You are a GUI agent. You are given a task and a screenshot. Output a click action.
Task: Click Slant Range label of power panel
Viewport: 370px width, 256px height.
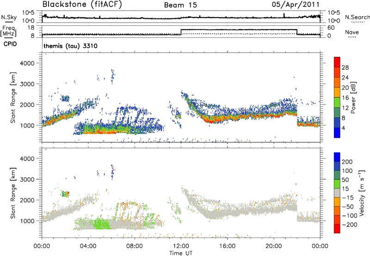pyautogui.click(x=13, y=98)
